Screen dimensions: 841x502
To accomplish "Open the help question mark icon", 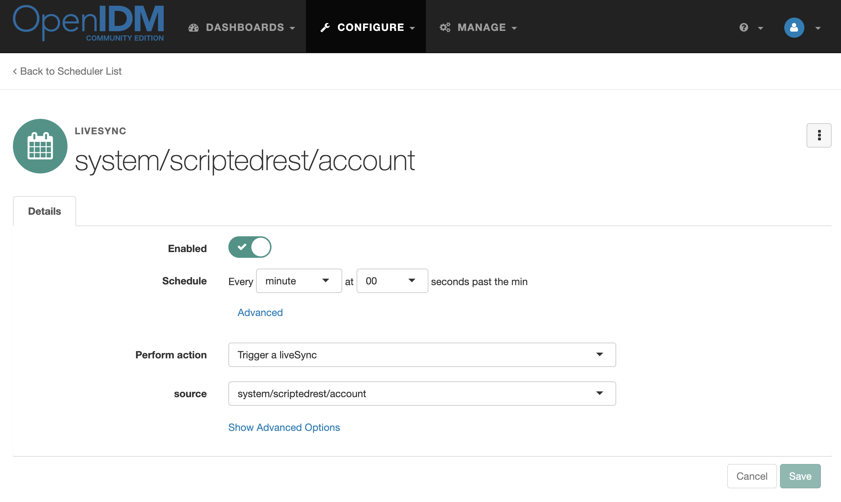I will click(x=744, y=28).
